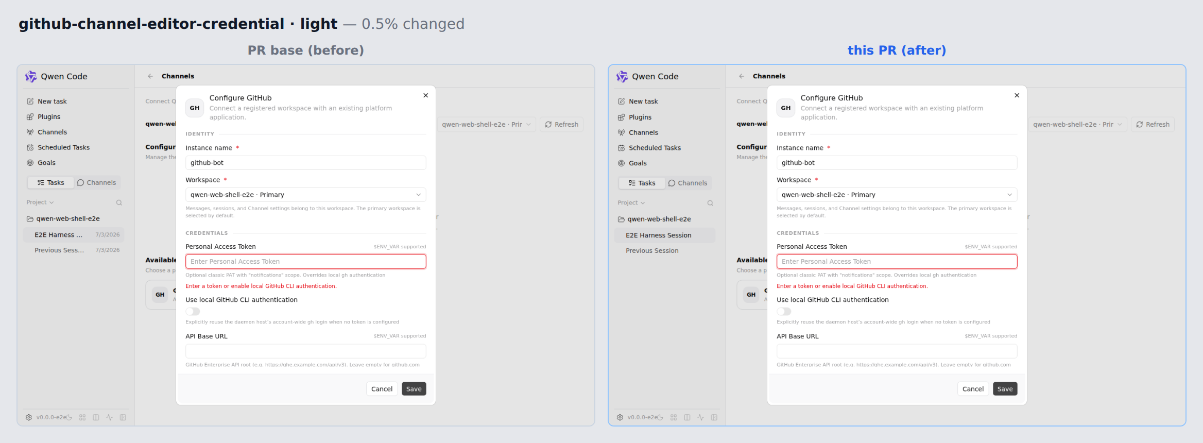Open the settings gear in the before panel

[x=29, y=417]
